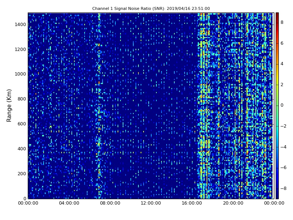Click the 1400 range tick label
The image size is (293, 220).
(21, 25)
